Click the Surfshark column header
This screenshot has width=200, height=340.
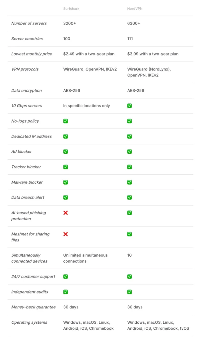point(71,9)
